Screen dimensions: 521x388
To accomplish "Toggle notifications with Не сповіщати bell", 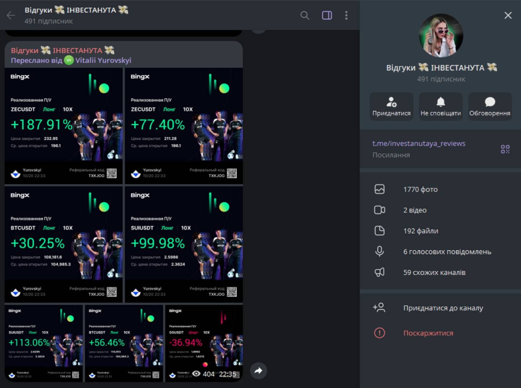I will pyautogui.click(x=440, y=106).
